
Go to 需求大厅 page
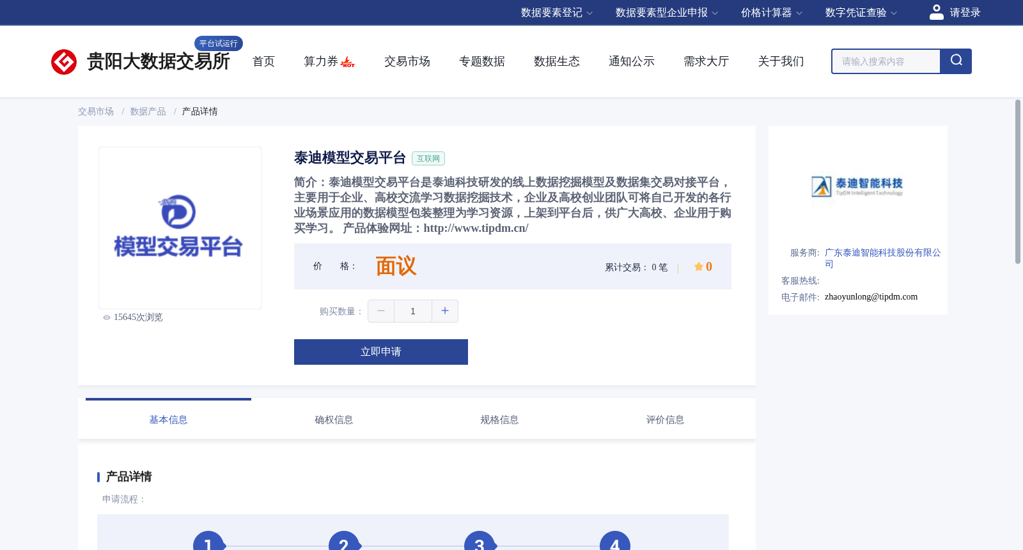(x=707, y=61)
